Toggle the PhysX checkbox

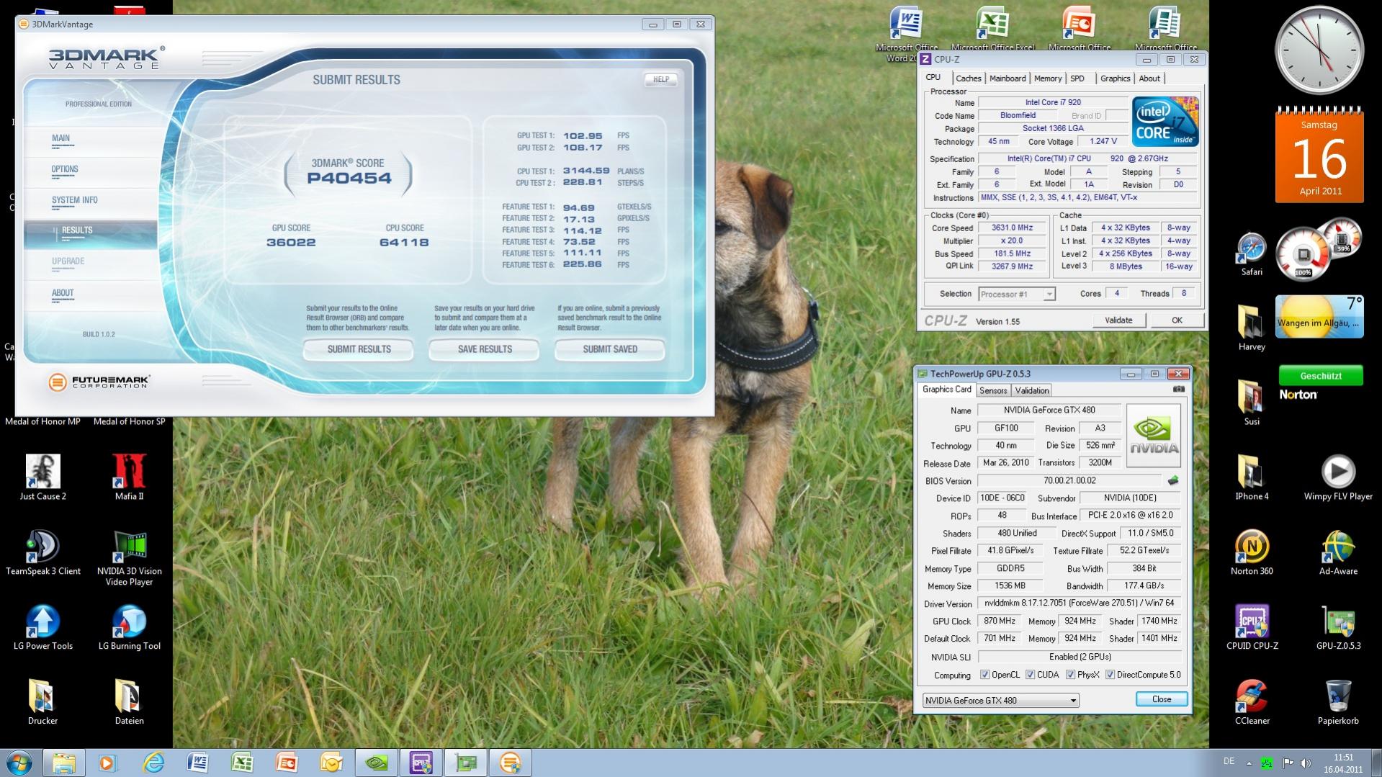(1070, 675)
